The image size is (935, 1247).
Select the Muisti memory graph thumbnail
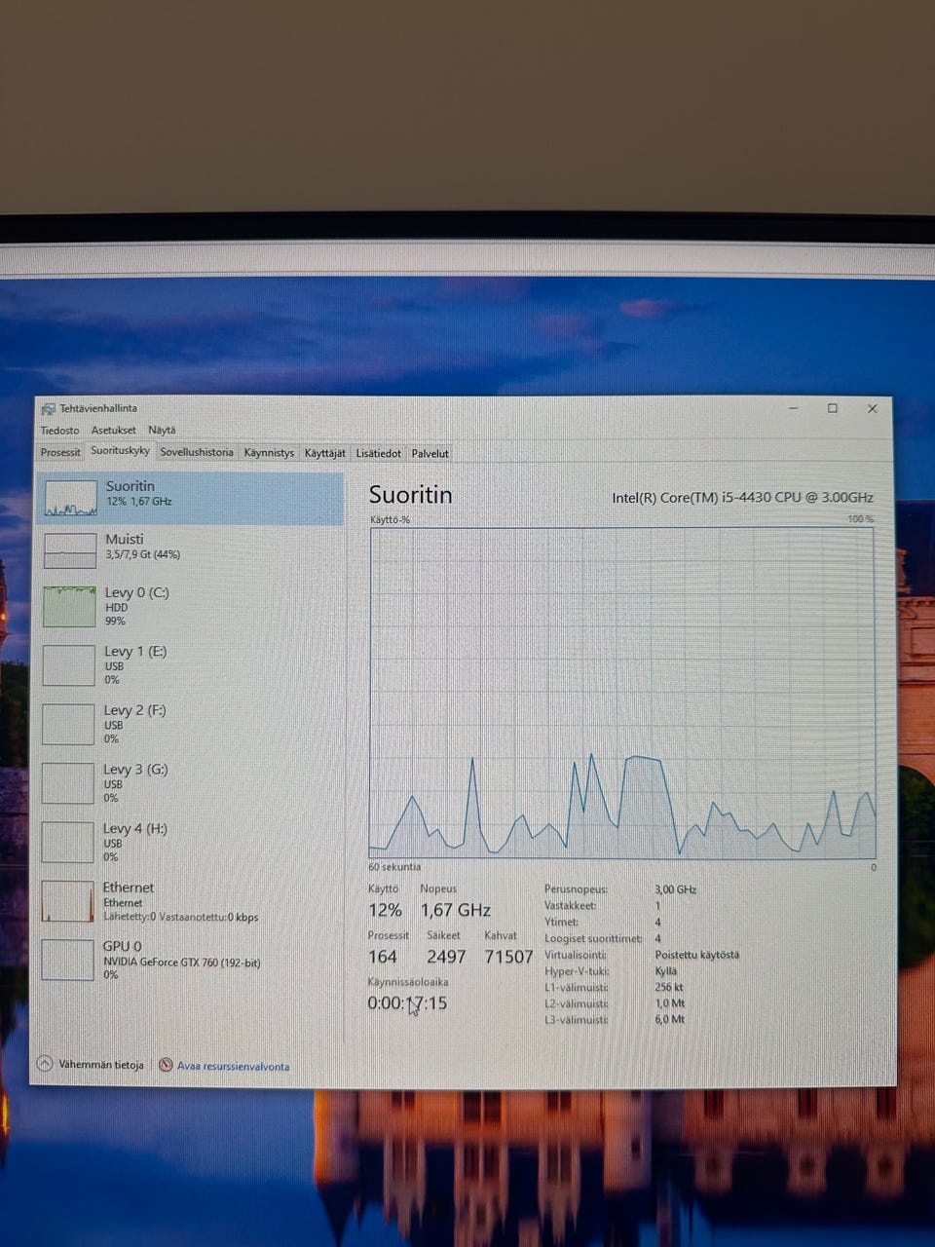tap(70, 551)
